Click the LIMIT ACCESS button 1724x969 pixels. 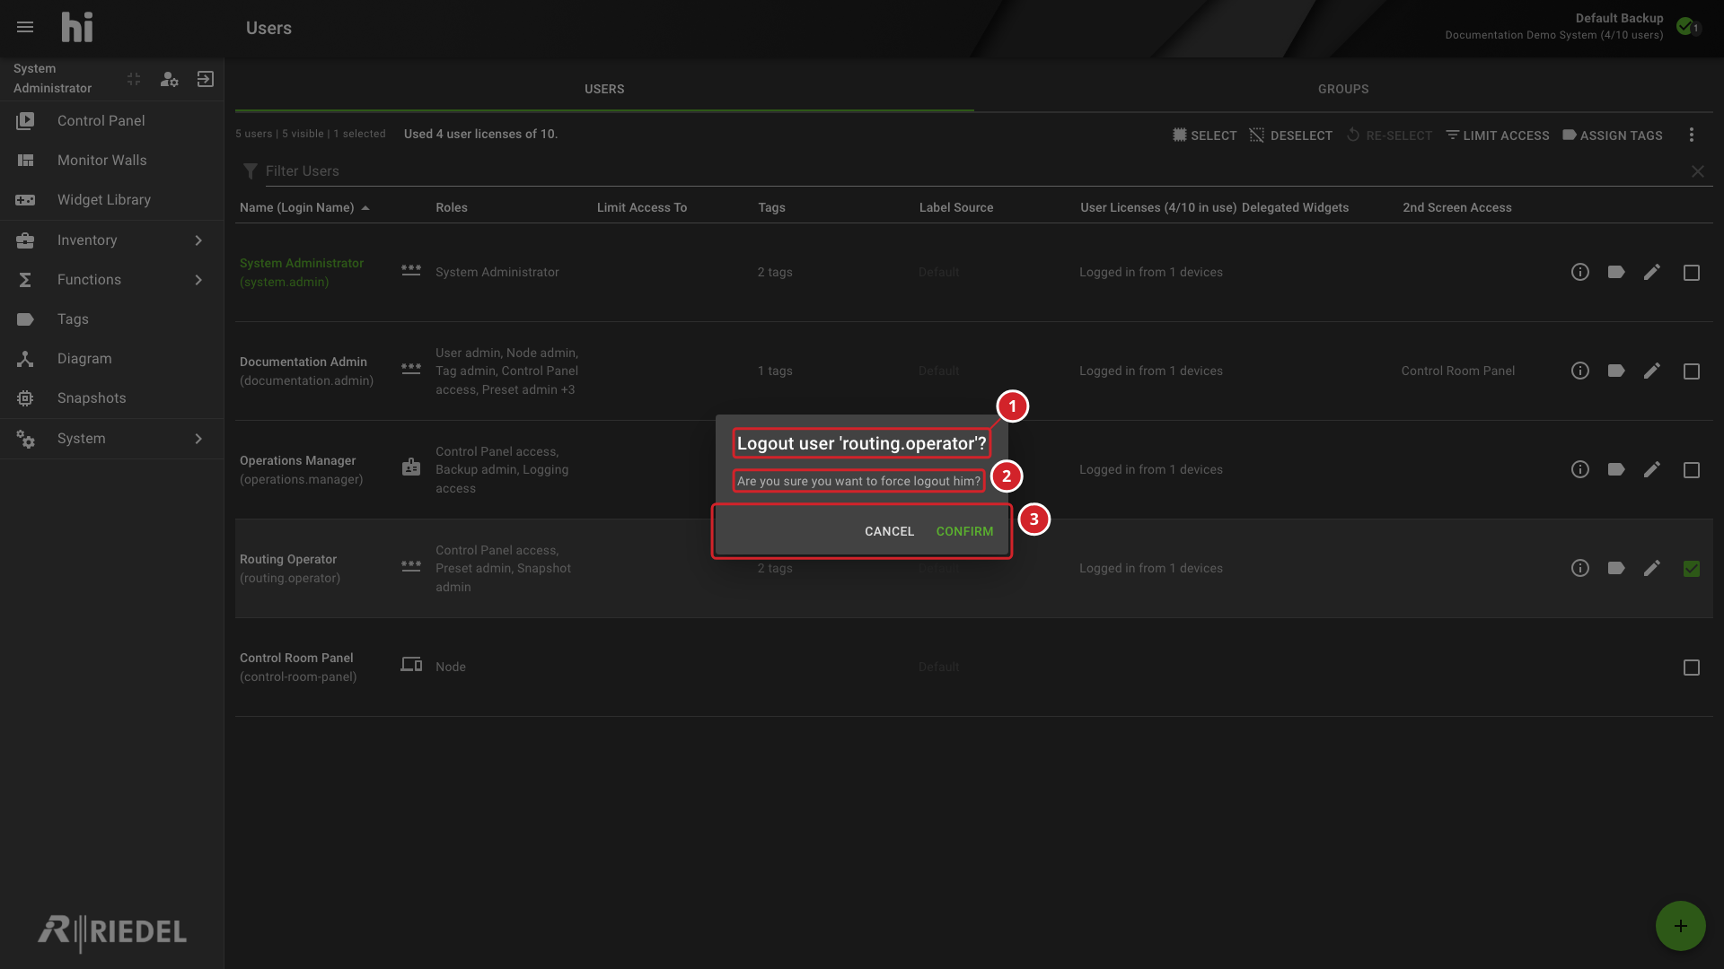[1498, 135]
